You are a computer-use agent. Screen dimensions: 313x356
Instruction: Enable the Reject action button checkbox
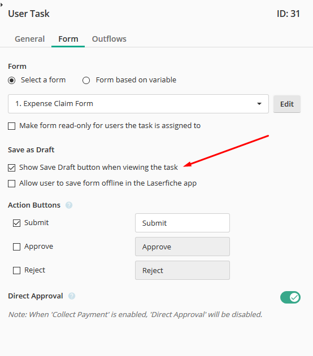coord(16,270)
